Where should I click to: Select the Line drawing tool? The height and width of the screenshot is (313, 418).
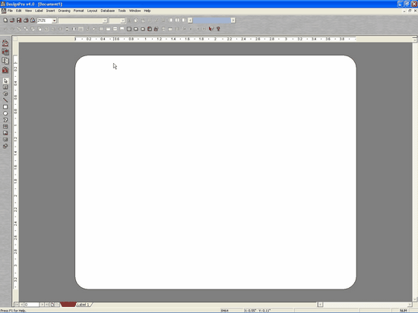5,100
